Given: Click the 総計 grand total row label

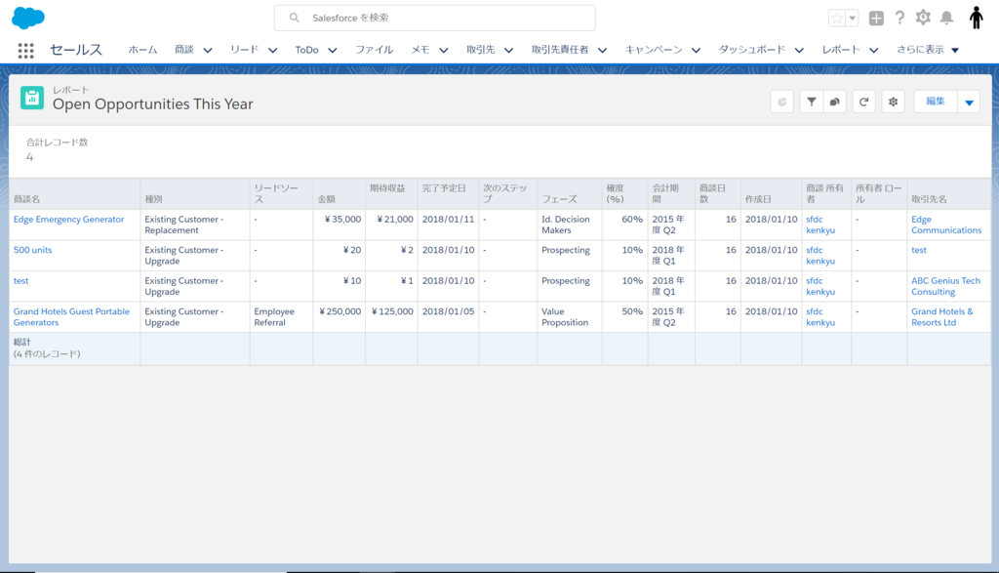Looking at the screenshot, I should [22, 343].
